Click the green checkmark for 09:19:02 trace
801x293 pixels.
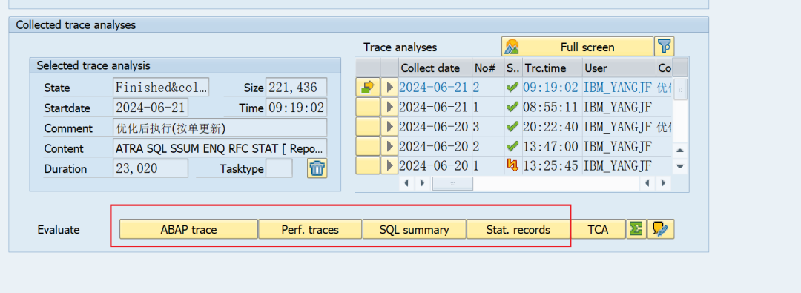point(512,88)
